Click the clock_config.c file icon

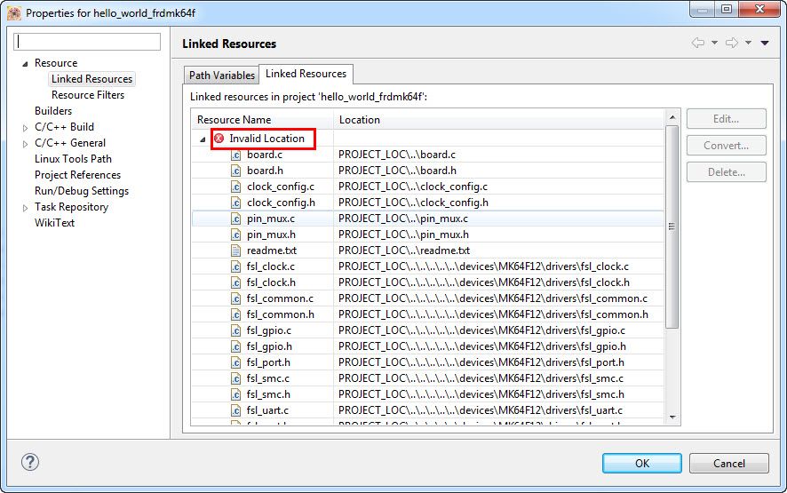click(236, 187)
